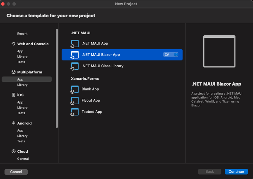Select App under iOS section
The image size is (253, 179).
[x=20, y=102]
